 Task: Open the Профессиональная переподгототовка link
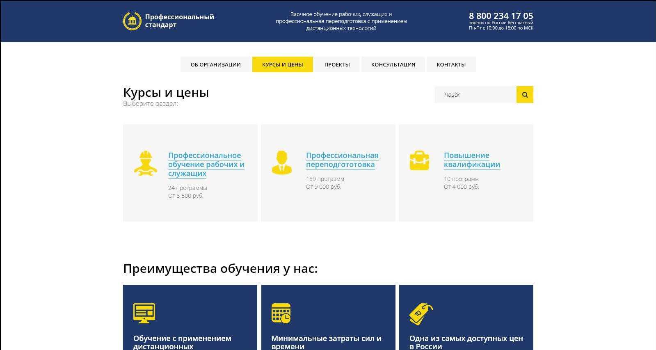[342, 160]
